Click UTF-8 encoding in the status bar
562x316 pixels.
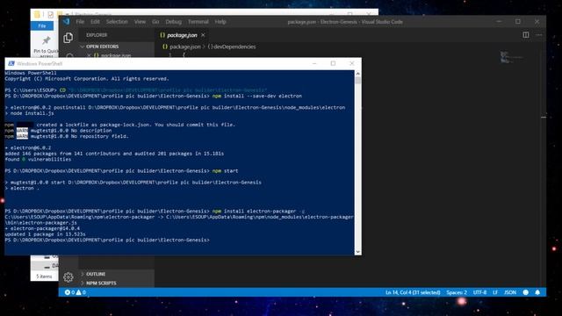click(x=479, y=292)
